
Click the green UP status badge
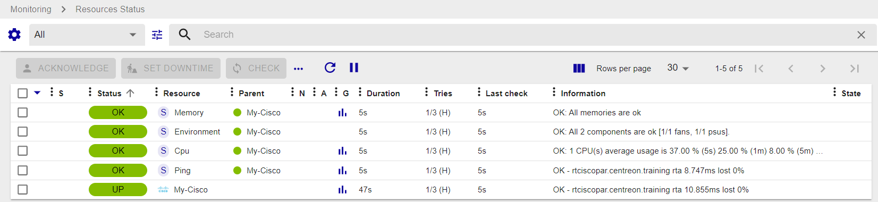[x=118, y=190]
